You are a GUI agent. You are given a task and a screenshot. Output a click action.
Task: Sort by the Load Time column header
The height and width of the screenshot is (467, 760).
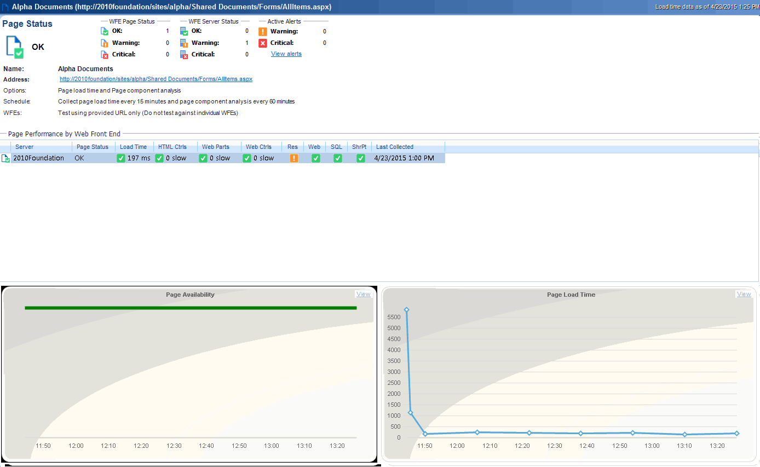point(133,147)
